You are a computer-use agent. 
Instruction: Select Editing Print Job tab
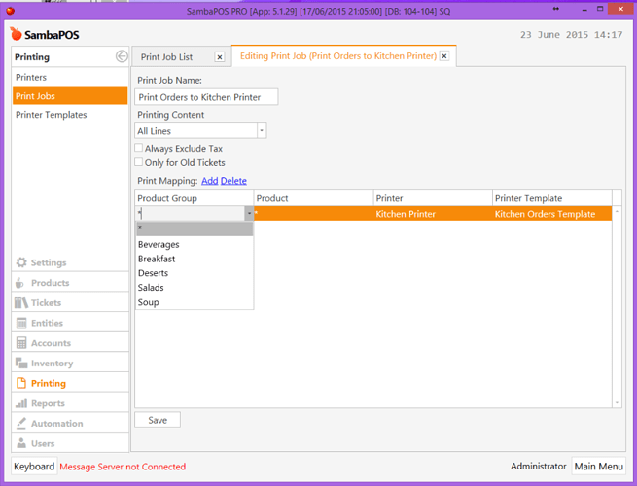(x=338, y=56)
